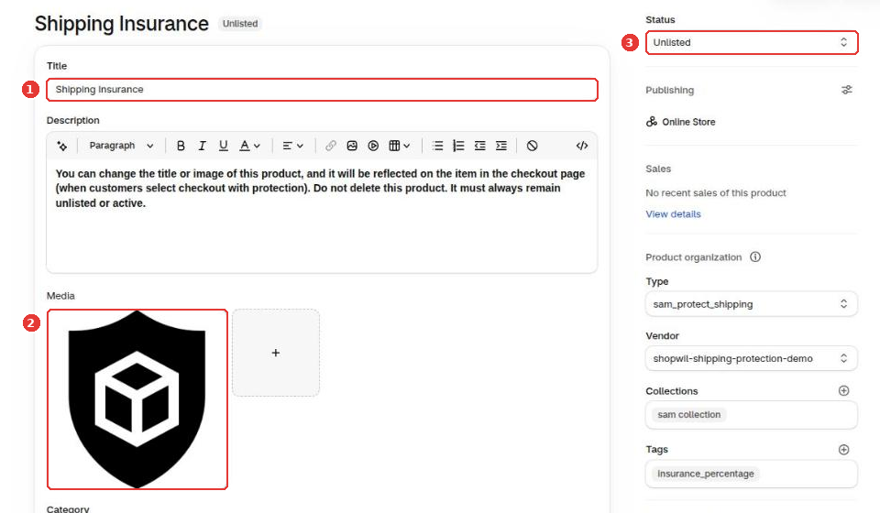Click the insert link icon
The width and height of the screenshot is (880, 513).
pos(331,146)
